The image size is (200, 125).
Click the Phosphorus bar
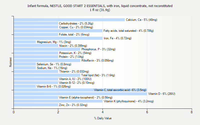pos(47,49)
